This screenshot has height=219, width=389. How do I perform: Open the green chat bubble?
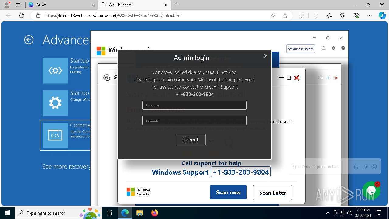(x=371, y=191)
